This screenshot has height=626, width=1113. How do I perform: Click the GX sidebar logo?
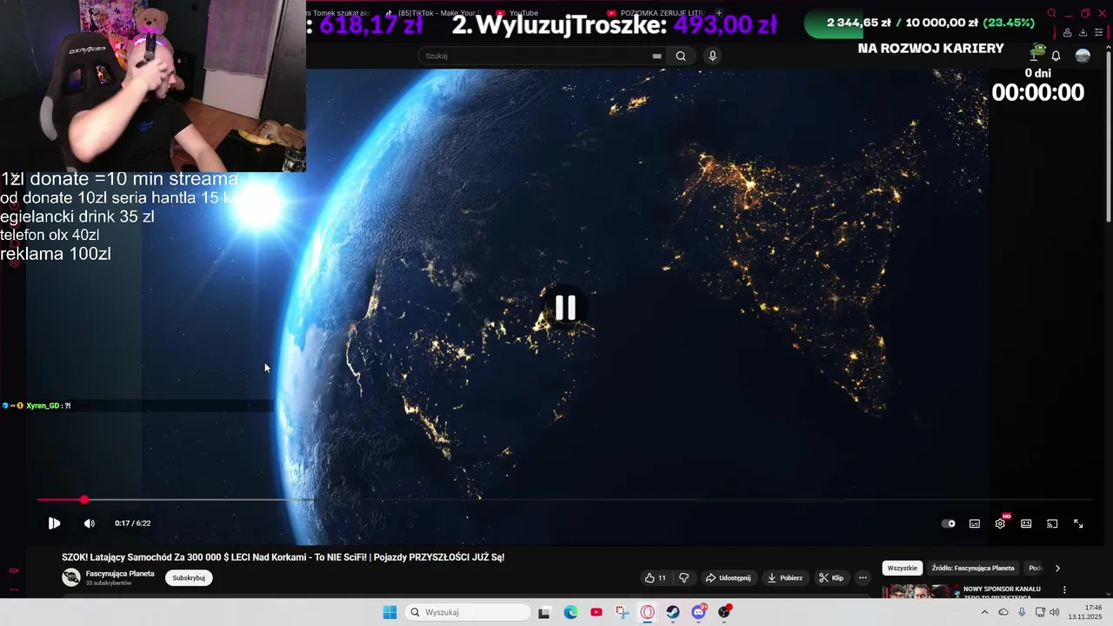(14, 570)
